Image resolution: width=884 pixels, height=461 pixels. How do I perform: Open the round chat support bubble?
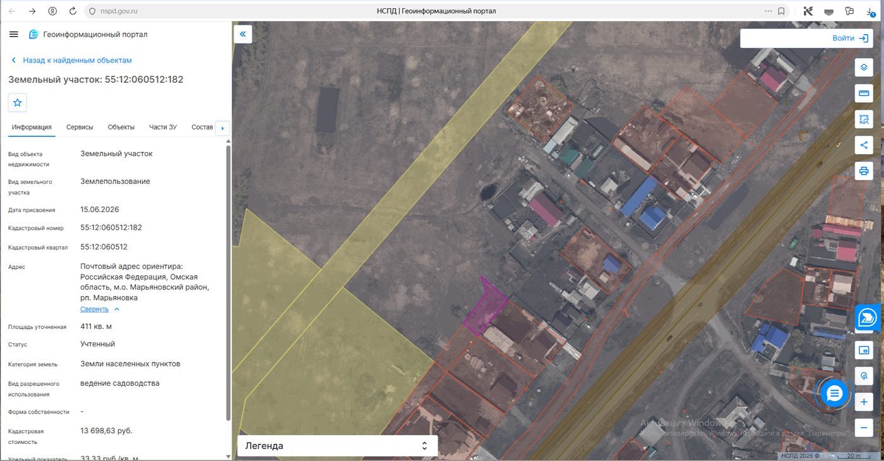click(835, 394)
